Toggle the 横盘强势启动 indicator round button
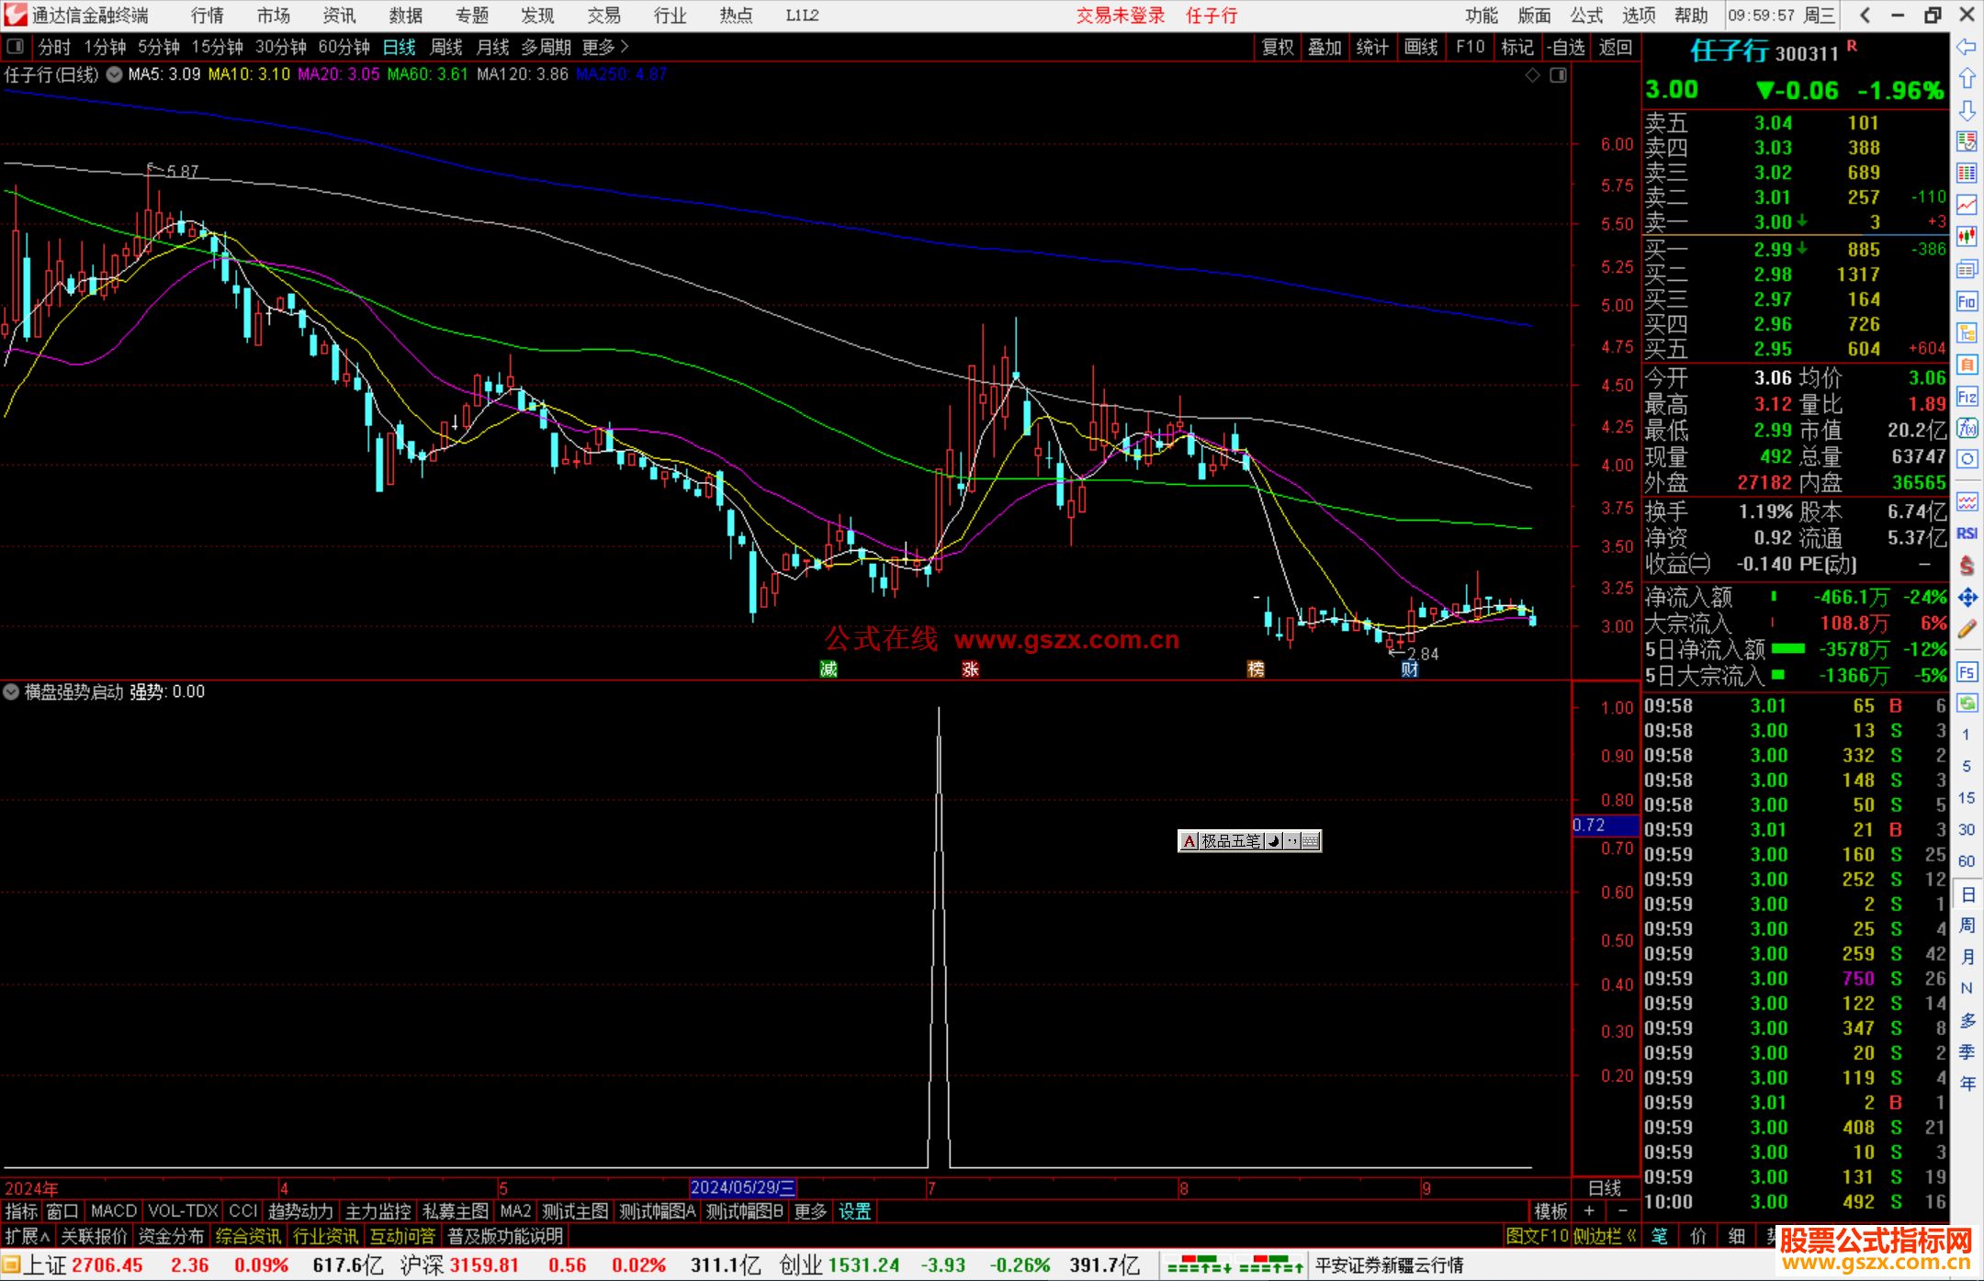Image resolution: width=1984 pixels, height=1281 pixels. tap(11, 691)
